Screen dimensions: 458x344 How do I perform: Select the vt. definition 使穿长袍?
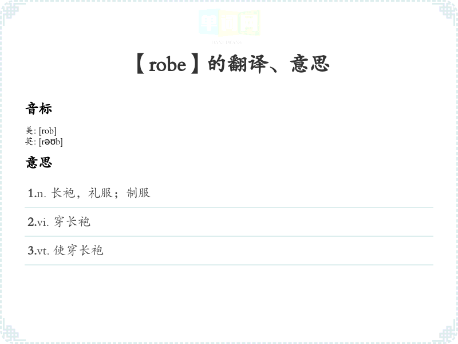[78, 251]
